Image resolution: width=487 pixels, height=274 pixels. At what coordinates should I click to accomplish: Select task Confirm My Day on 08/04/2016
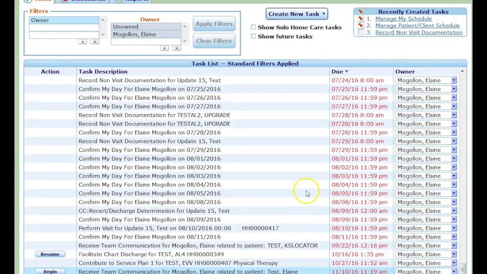pyautogui.click(x=150, y=185)
